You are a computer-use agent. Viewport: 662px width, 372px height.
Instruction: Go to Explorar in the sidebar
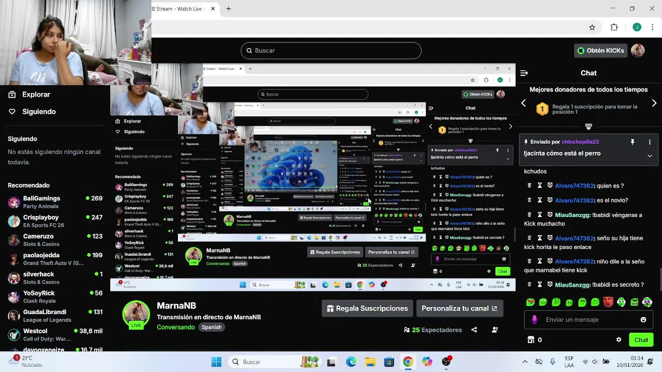[29, 95]
